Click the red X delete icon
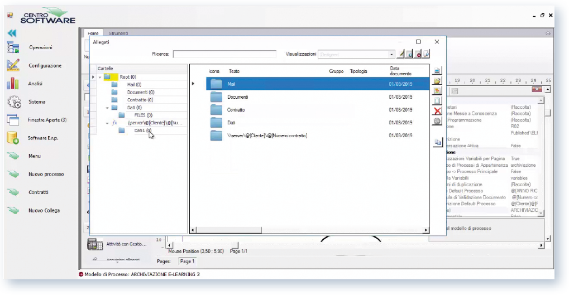This screenshot has width=569, height=295. [438, 111]
